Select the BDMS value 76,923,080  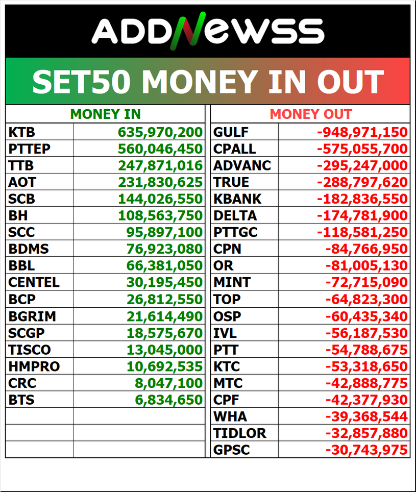click(x=164, y=249)
